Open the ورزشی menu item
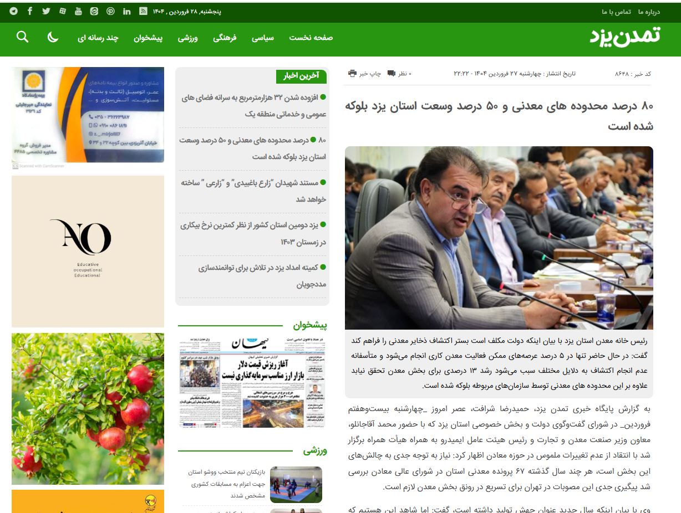This screenshot has width=681, height=513. (x=188, y=38)
